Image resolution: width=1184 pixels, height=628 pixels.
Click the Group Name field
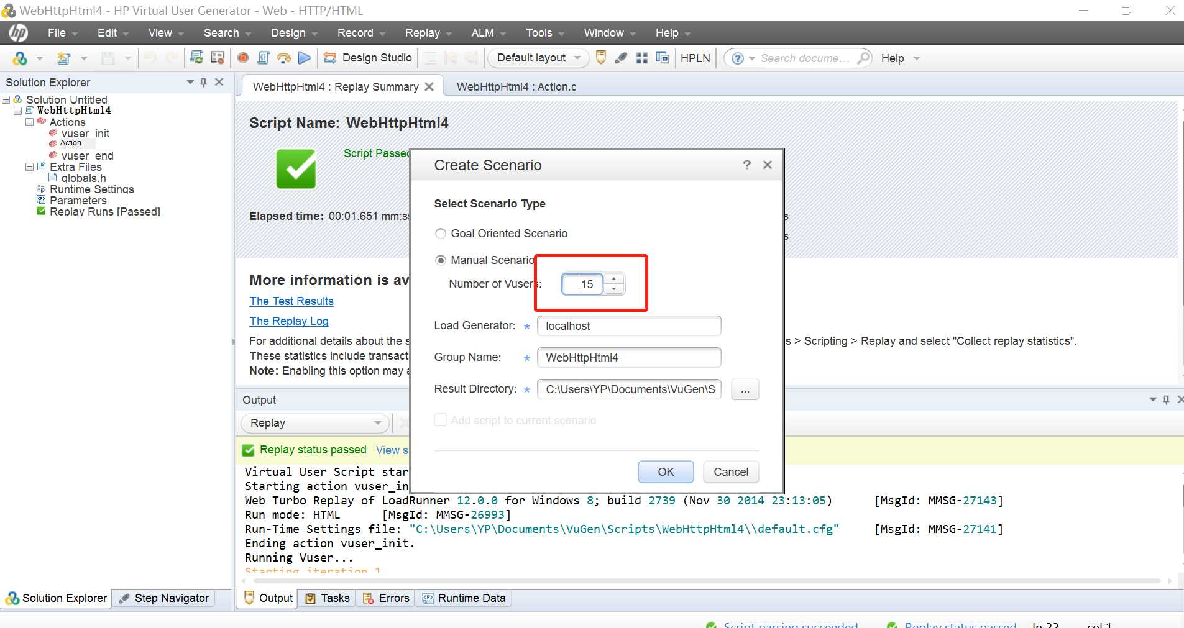(629, 358)
